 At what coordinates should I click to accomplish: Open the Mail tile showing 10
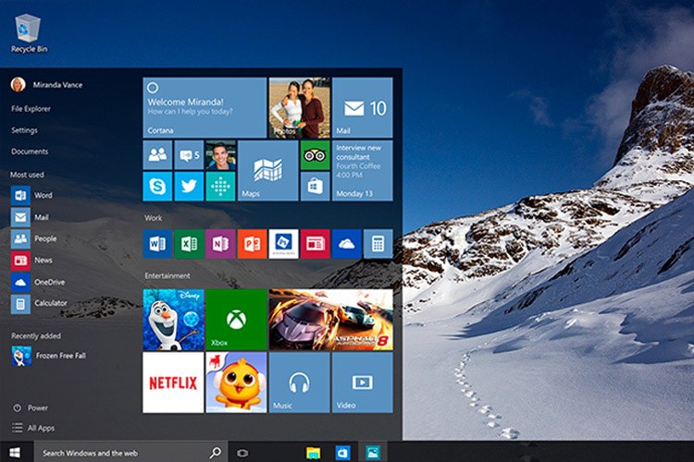(x=363, y=107)
